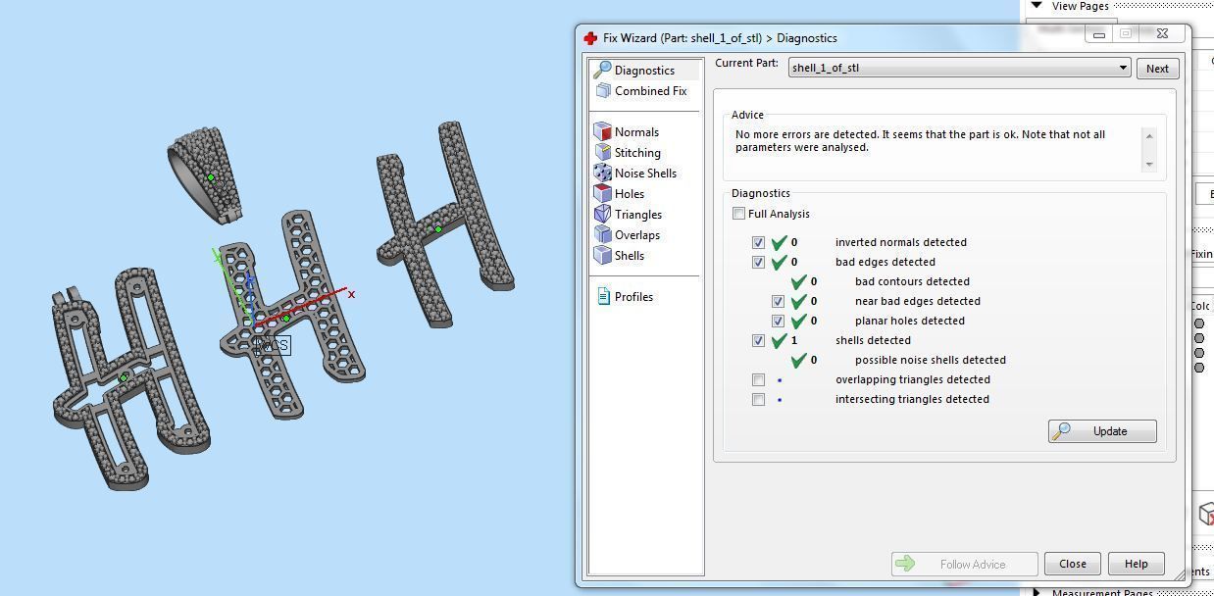Click the 'bad contours detected' text
Viewport: 1214px width, 596px height.
pos(912,281)
